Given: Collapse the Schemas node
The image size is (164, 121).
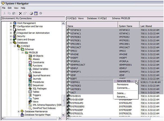Looking at the screenshot, I should [x=19, y=49].
